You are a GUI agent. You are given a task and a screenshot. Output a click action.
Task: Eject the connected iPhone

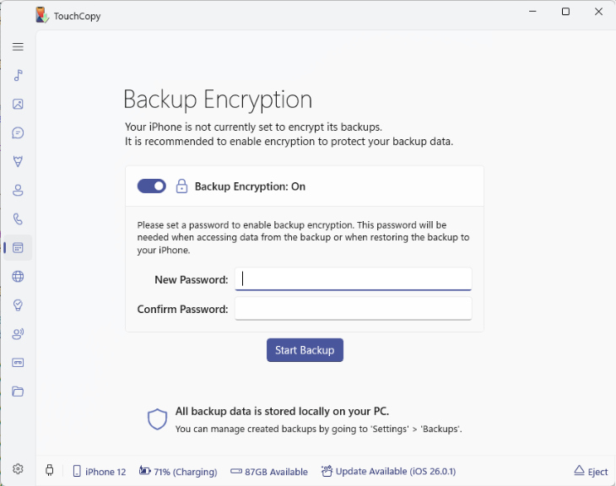click(591, 471)
